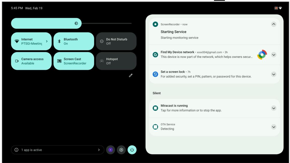Enable Do Not Disturb tile

point(116,41)
